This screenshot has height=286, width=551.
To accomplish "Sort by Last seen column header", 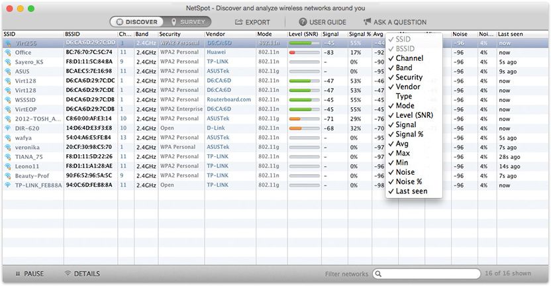I will pyautogui.click(x=522, y=34).
